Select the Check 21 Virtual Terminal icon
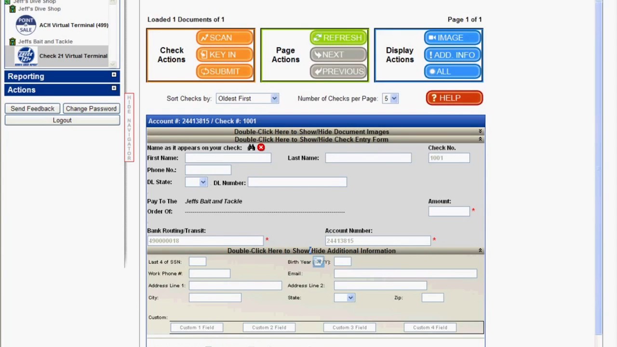617x347 pixels. point(26,56)
